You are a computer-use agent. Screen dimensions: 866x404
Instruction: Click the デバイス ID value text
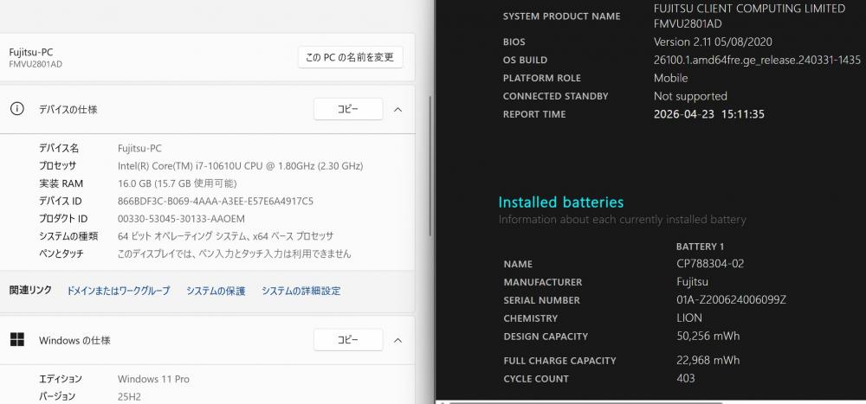[215, 201]
